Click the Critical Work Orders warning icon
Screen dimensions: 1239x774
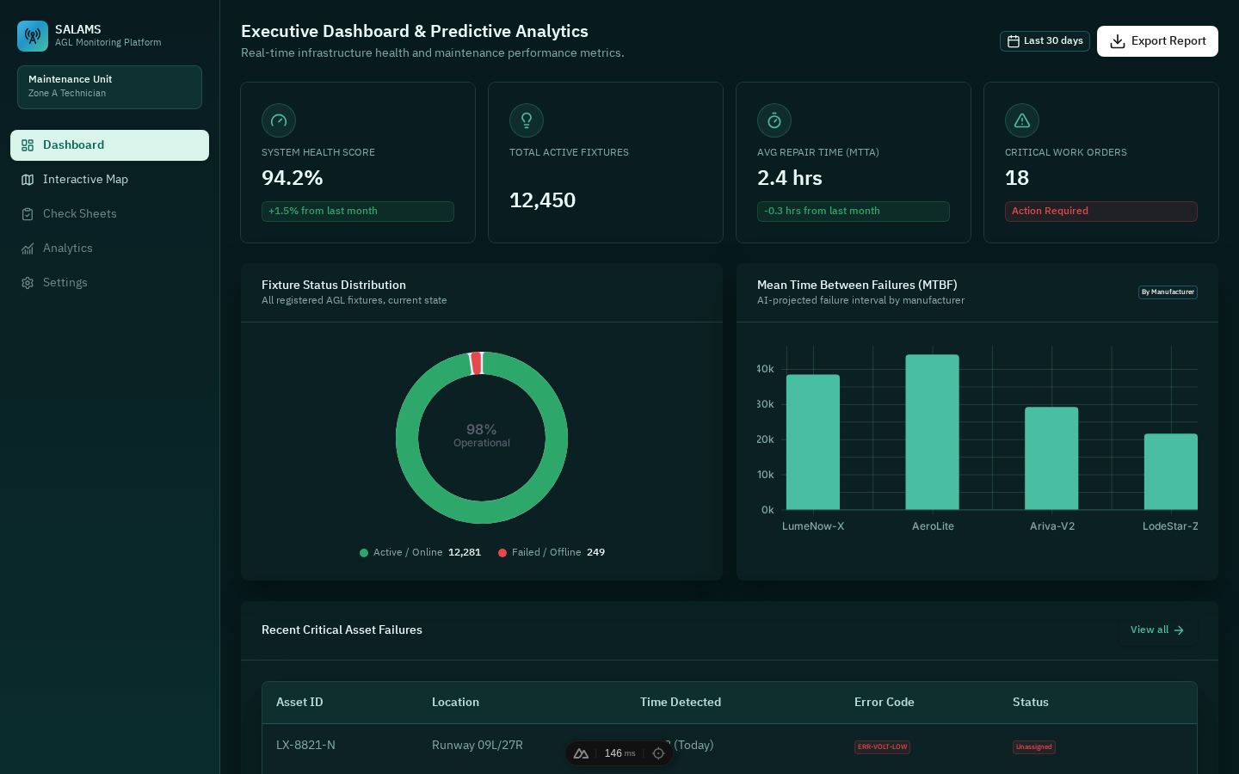pos(1022,120)
